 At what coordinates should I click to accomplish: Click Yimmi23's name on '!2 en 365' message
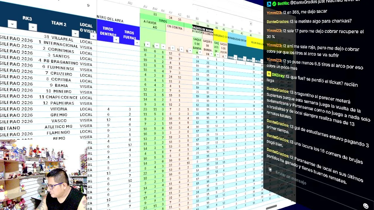[274, 13]
